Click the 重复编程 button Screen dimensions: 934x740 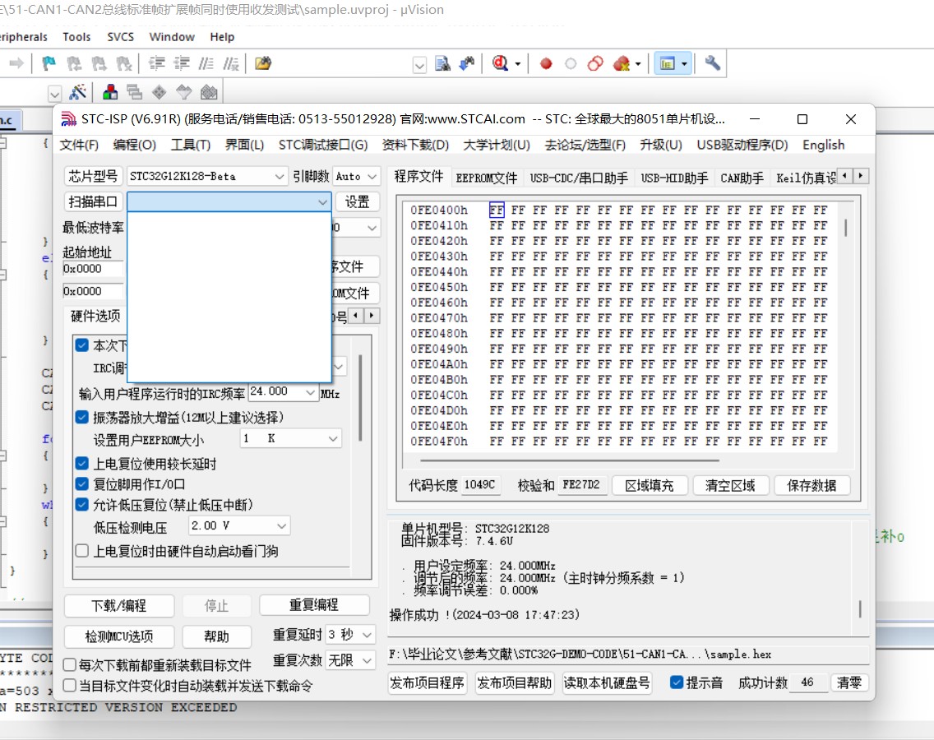(314, 605)
